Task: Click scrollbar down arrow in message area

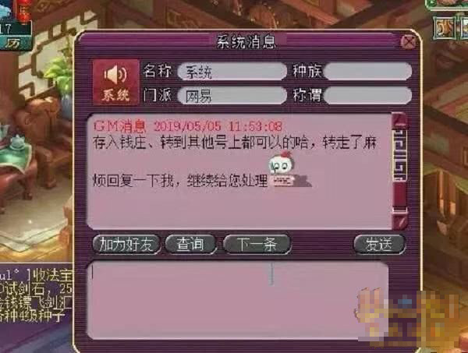Action: pyautogui.click(x=399, y=221)
